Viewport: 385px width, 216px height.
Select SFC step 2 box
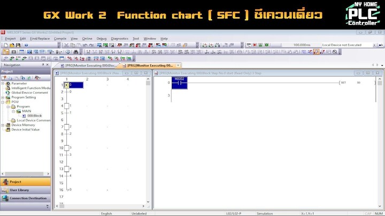tap(66, 127)
